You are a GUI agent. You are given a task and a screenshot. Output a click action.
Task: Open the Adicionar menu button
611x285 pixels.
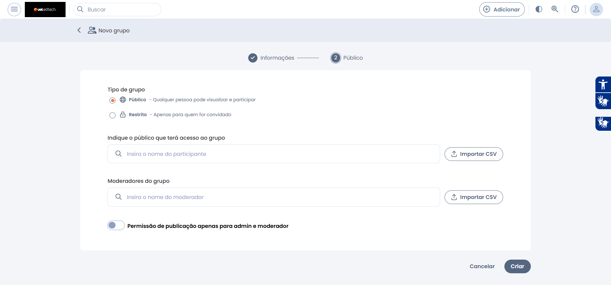pos(502,10)
